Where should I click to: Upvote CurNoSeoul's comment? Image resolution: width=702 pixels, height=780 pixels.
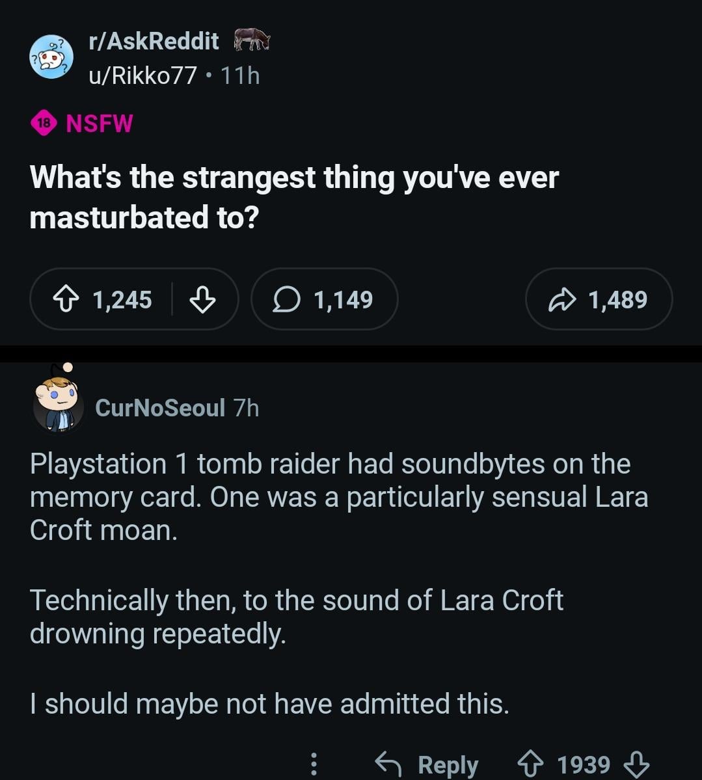tap(530, 764)
